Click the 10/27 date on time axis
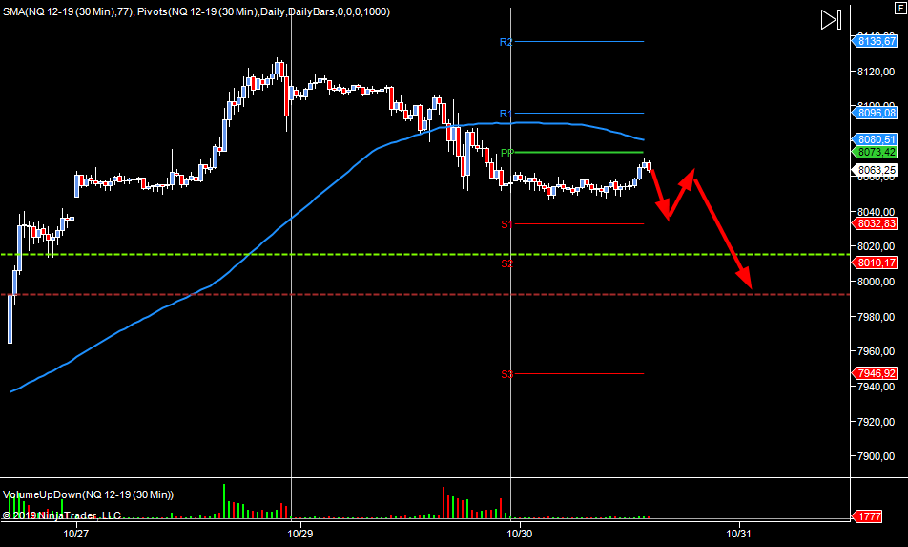The image size is (908, 547). (x=76, y=534)
